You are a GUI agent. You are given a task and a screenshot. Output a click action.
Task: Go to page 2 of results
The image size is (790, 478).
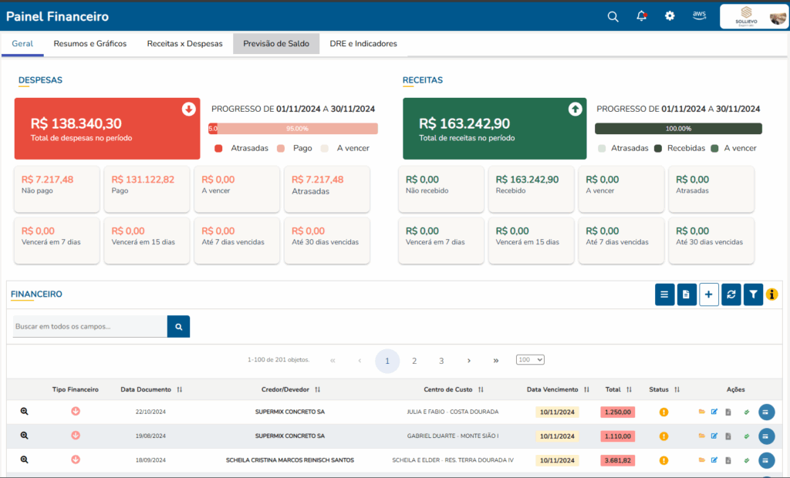[414, 361]
